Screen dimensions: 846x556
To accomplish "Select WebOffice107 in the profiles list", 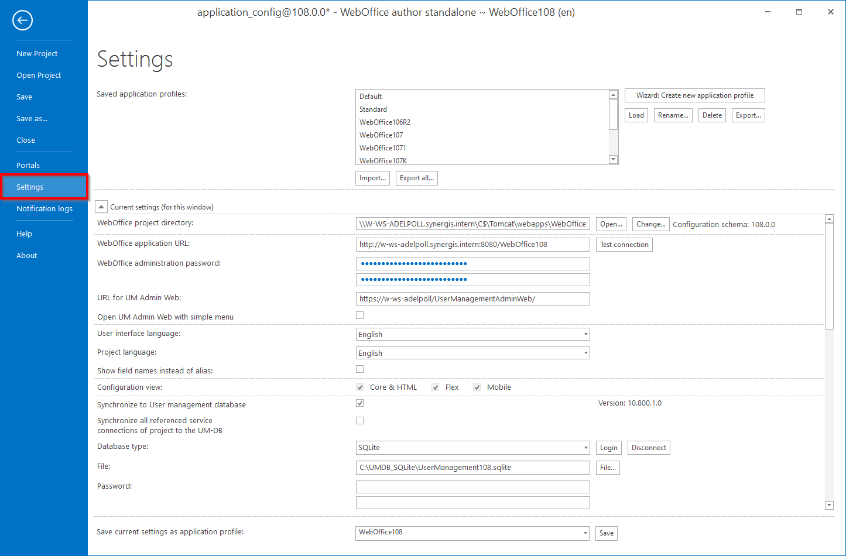I will [x=381, y=135].
